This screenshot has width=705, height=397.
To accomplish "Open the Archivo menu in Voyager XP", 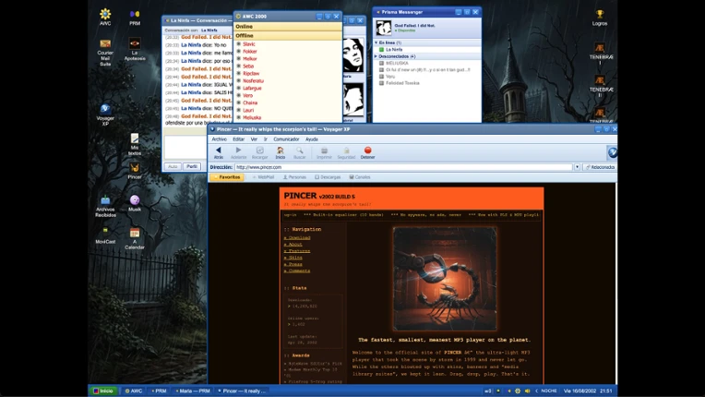I will tap(220, 139).
